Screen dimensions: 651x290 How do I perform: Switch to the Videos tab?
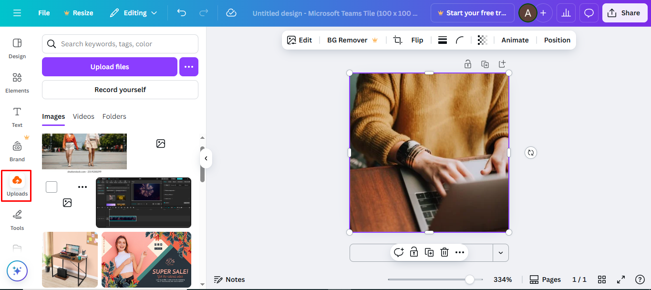(83, 116)
